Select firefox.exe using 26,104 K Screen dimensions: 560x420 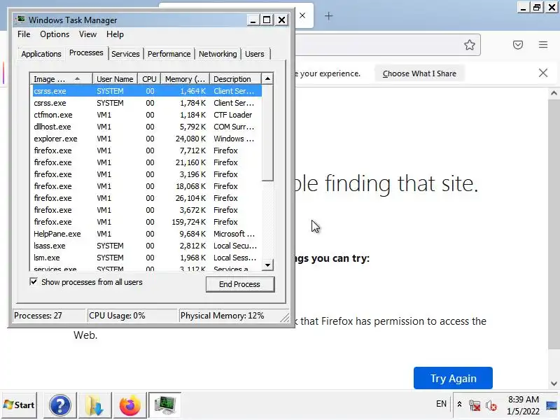tap(147, 198)
